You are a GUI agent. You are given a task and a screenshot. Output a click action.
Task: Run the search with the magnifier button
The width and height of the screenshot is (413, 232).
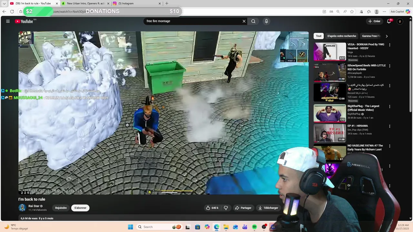click(x=253, y=21)
